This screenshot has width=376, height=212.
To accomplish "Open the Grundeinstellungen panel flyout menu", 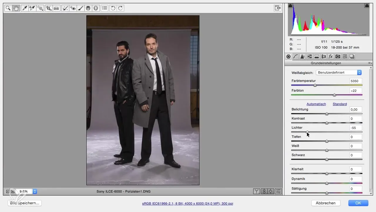I will tap(370, 63).
